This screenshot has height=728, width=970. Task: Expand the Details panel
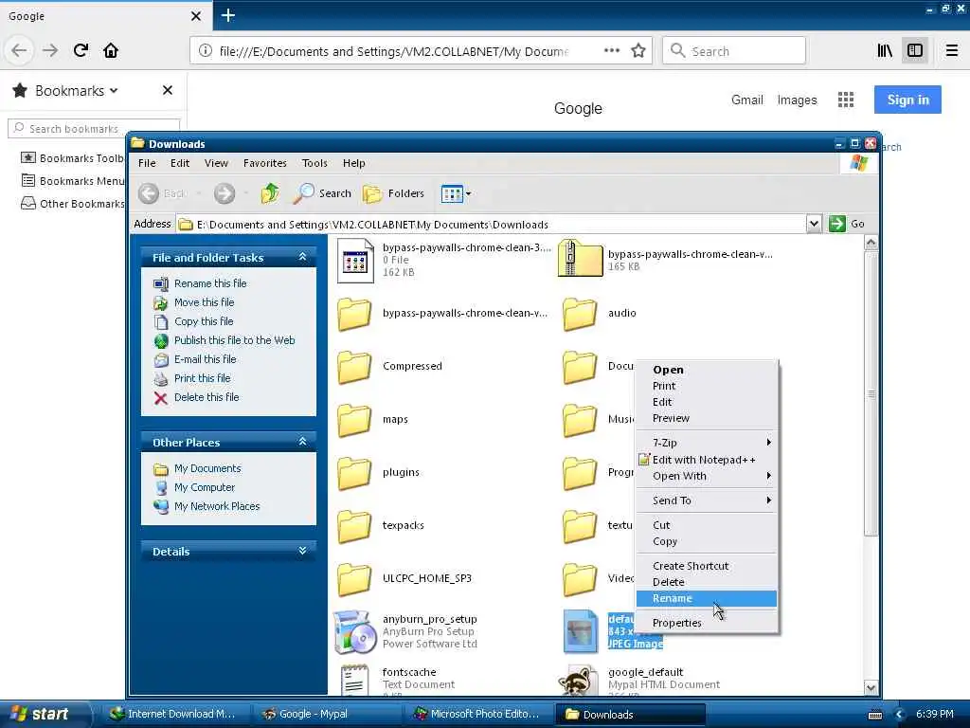pos(302,551)
